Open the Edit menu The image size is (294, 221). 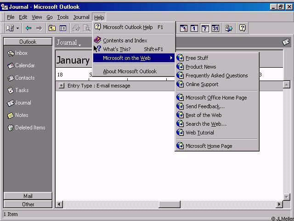[x=23, y=17]
